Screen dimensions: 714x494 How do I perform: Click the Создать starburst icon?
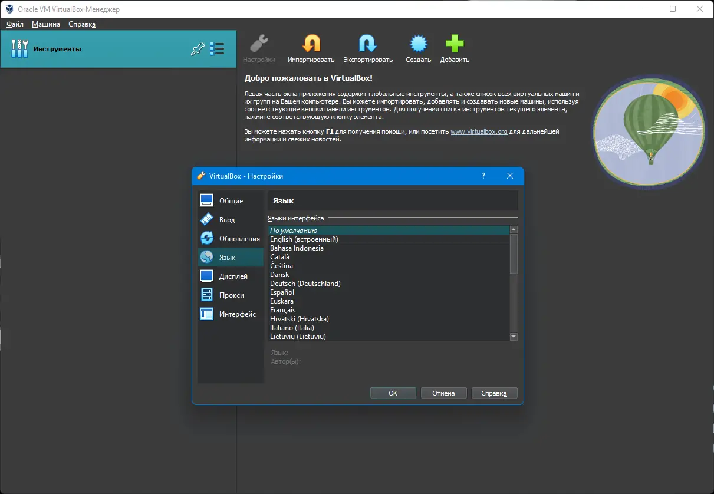(x=418, y=44)
